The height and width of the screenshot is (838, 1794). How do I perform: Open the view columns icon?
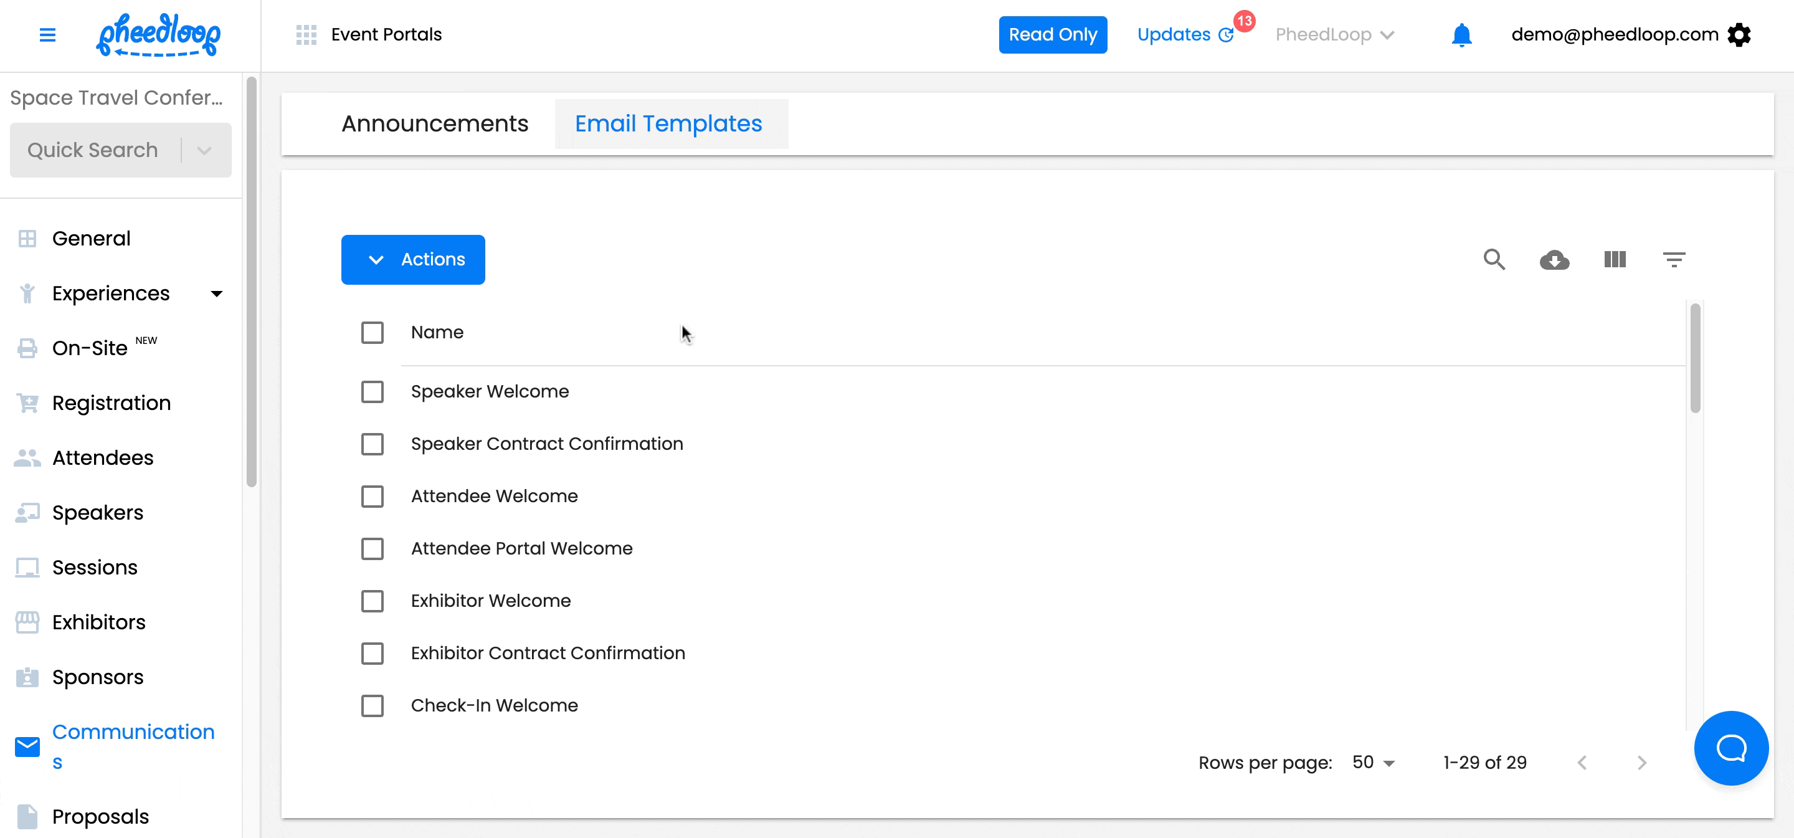coord(1615,260)
